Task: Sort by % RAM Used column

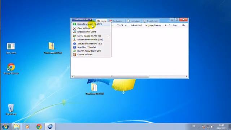Action: point(136,25)
